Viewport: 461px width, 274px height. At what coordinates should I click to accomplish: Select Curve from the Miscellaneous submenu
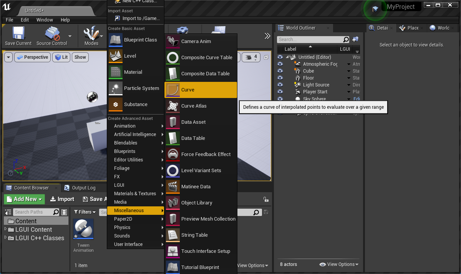click(x=201, y=90)
